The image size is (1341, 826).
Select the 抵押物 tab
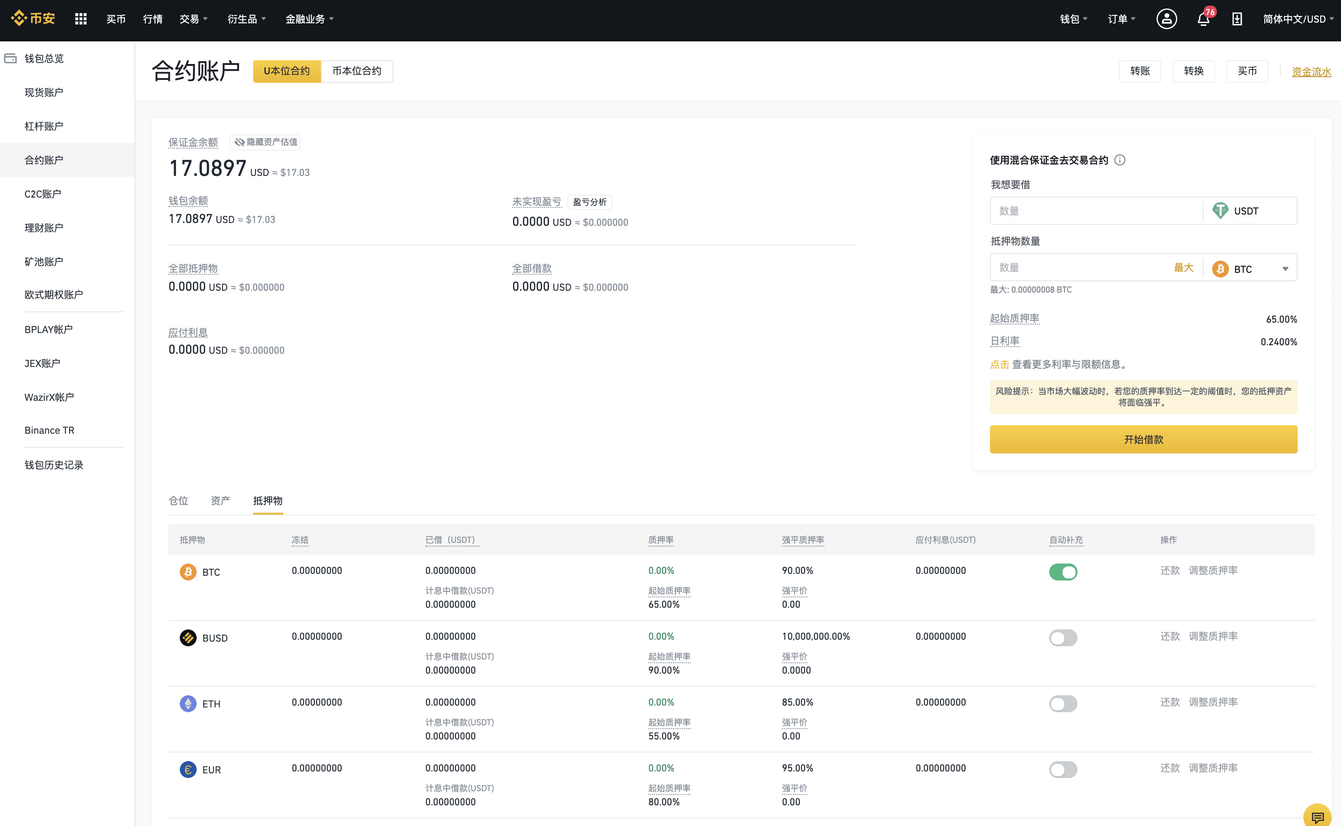click(x=268, y=500)
